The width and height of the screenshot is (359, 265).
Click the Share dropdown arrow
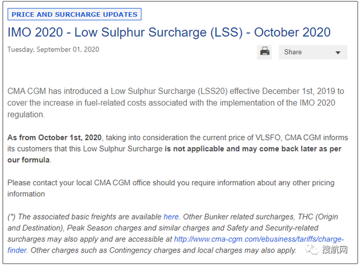pyautogui.click(x=338, y=53)
